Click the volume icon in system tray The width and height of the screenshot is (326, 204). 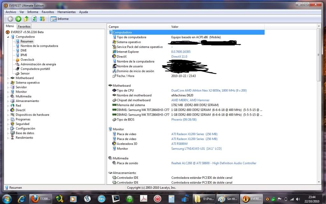(x=298, y=199)
